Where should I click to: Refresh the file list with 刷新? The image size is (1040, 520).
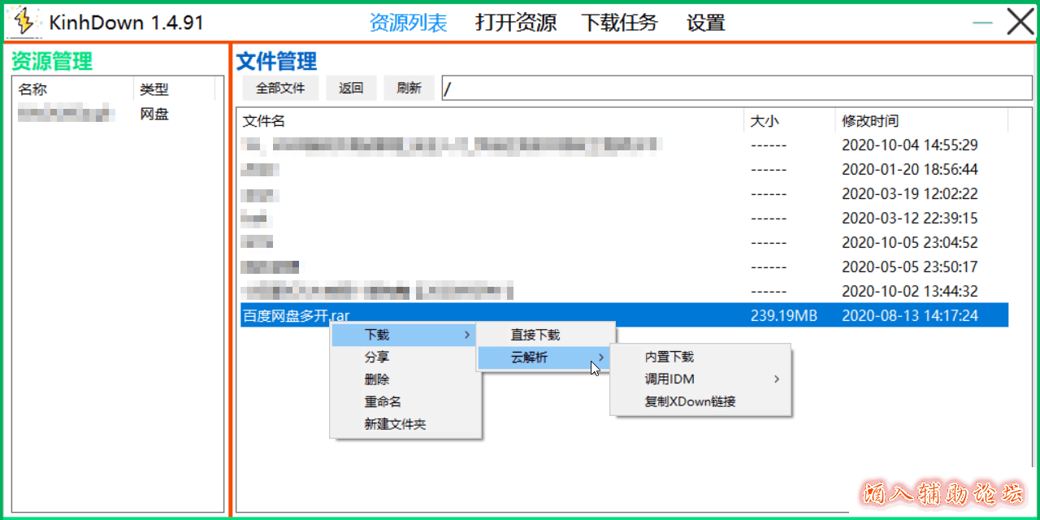point(409,88)
